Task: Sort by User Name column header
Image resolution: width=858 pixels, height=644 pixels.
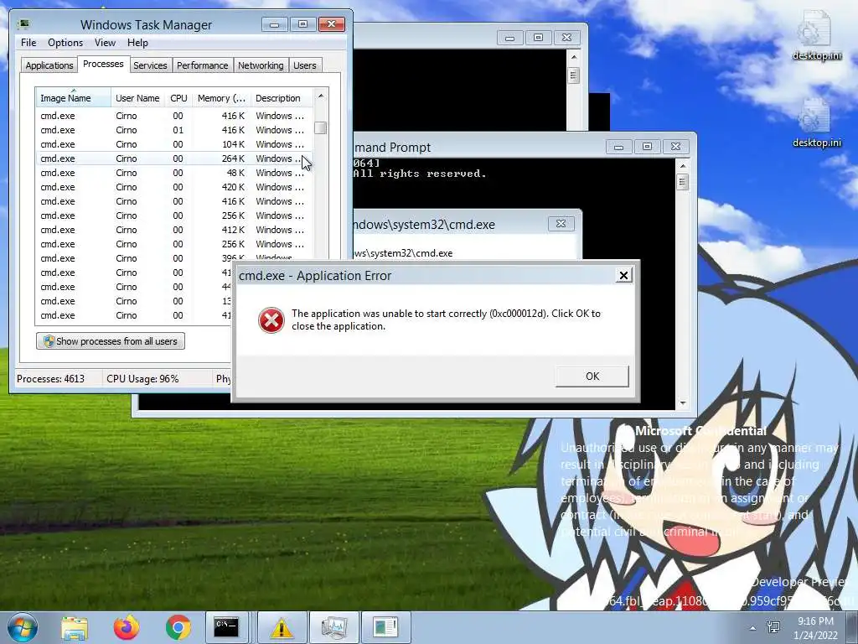Action: (x=138, y=98)
